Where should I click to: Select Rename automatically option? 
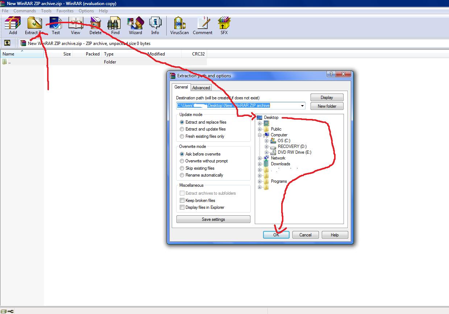182,175
